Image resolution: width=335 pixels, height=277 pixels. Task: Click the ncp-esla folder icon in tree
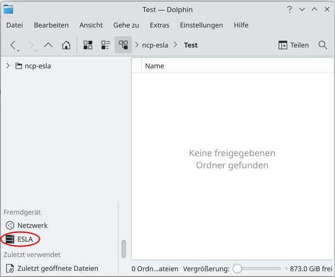pos(19,66)
